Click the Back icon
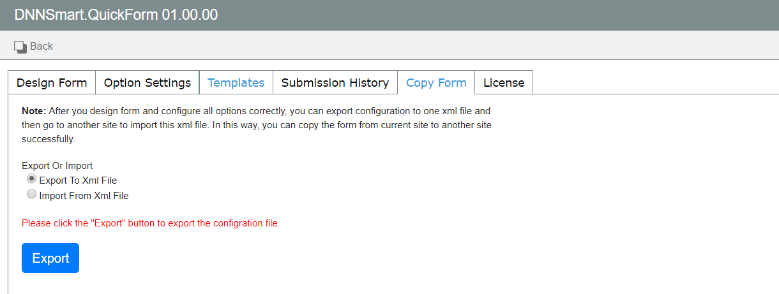 pyautogui.click(x=20, y=47)
